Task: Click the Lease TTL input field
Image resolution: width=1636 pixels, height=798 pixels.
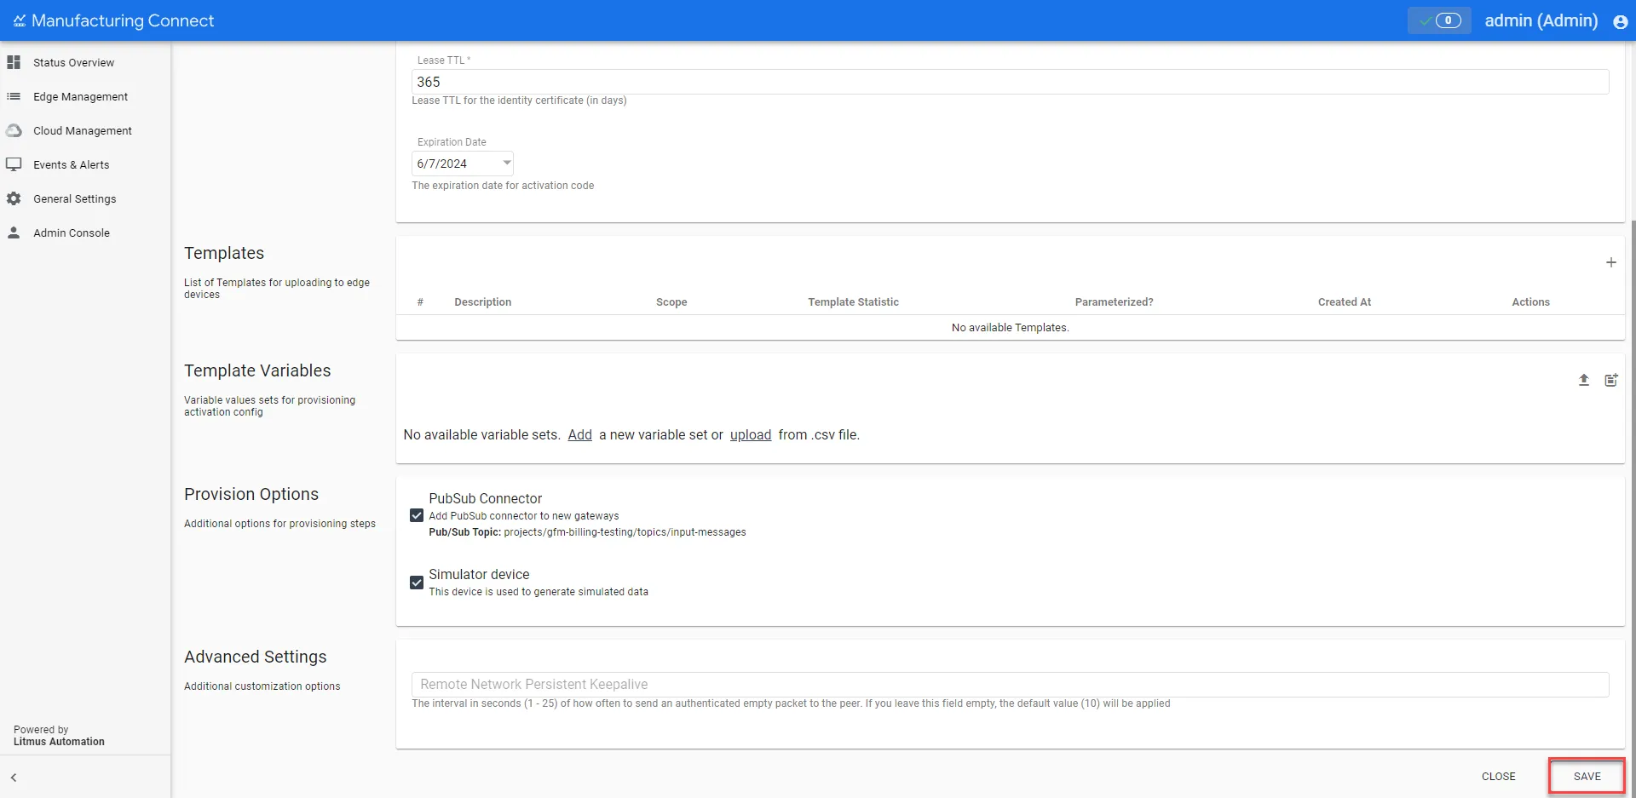Action: pyautogui.click(x=1011, y=82)
